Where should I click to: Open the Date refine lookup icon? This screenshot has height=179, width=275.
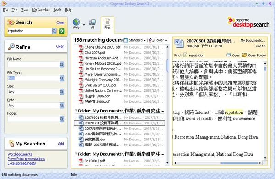62,105
